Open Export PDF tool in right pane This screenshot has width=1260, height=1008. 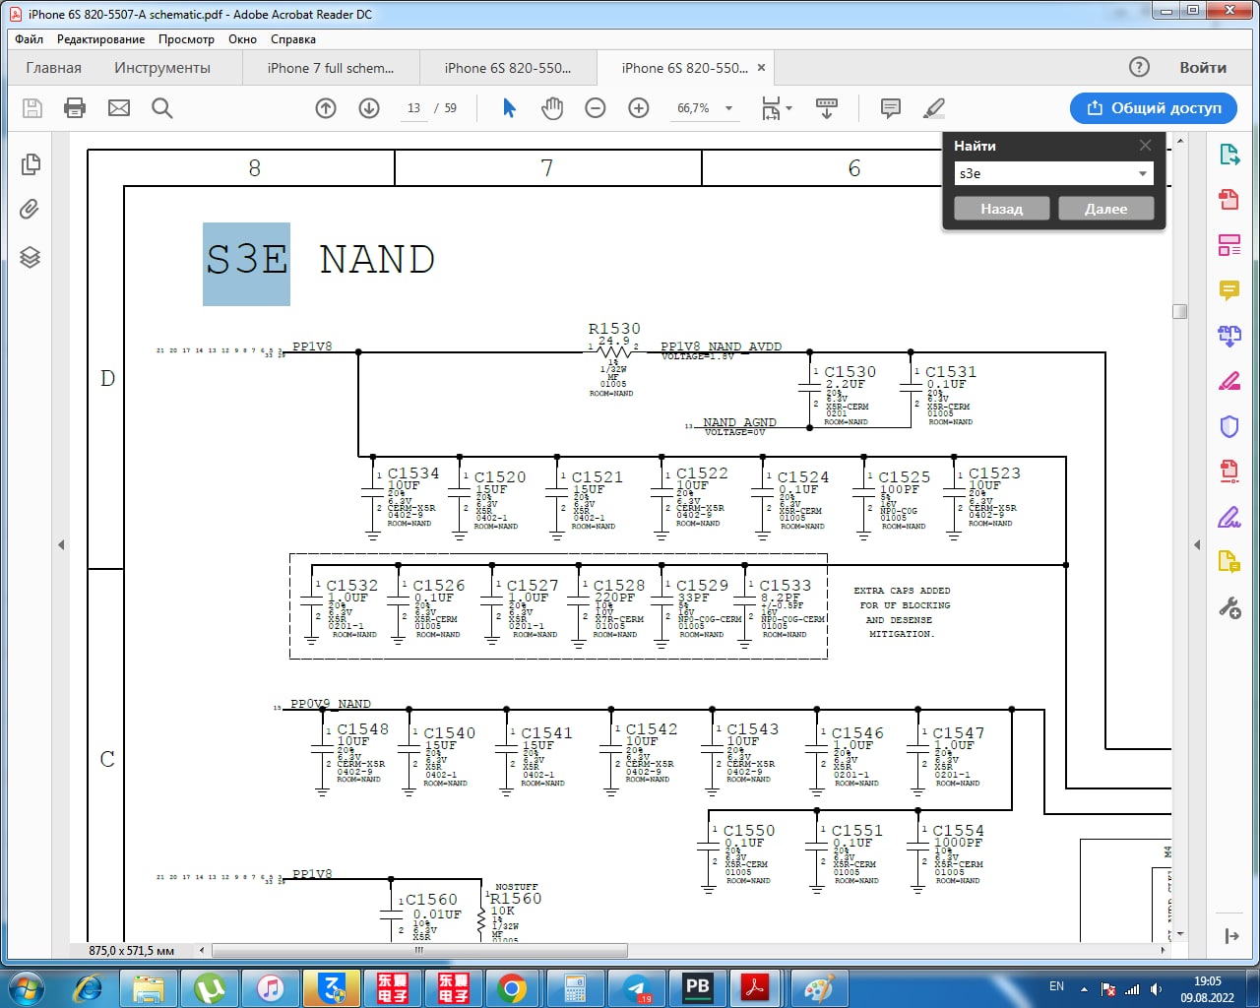click(1229, 155)
